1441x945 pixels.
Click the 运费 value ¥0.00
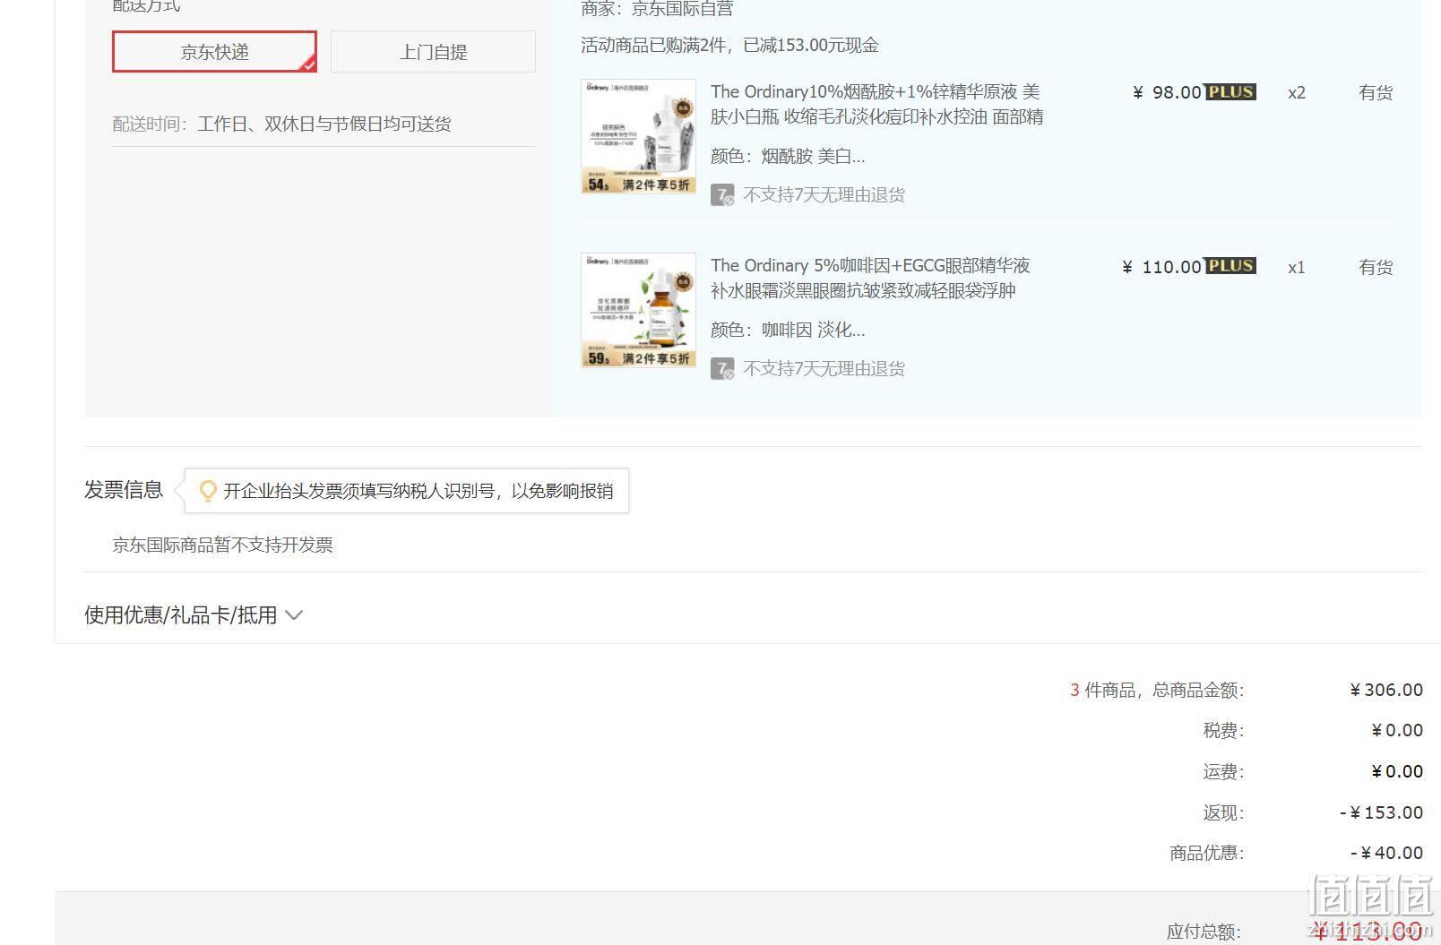(1397, 771)
